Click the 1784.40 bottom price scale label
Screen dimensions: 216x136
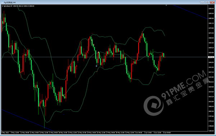211,131
